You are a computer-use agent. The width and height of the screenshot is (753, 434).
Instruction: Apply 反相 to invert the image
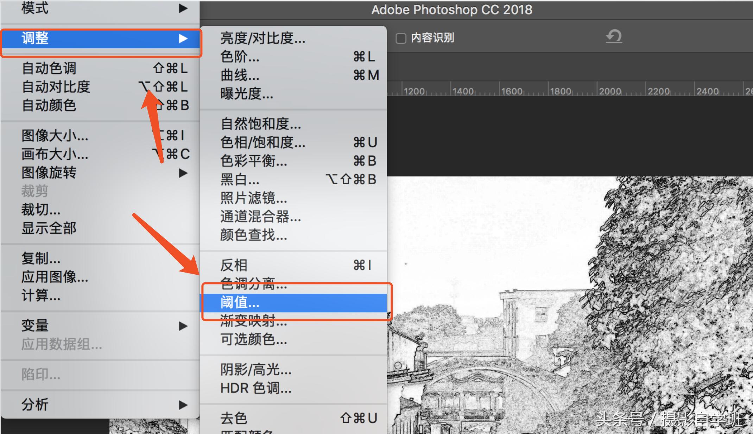(233, 264)
